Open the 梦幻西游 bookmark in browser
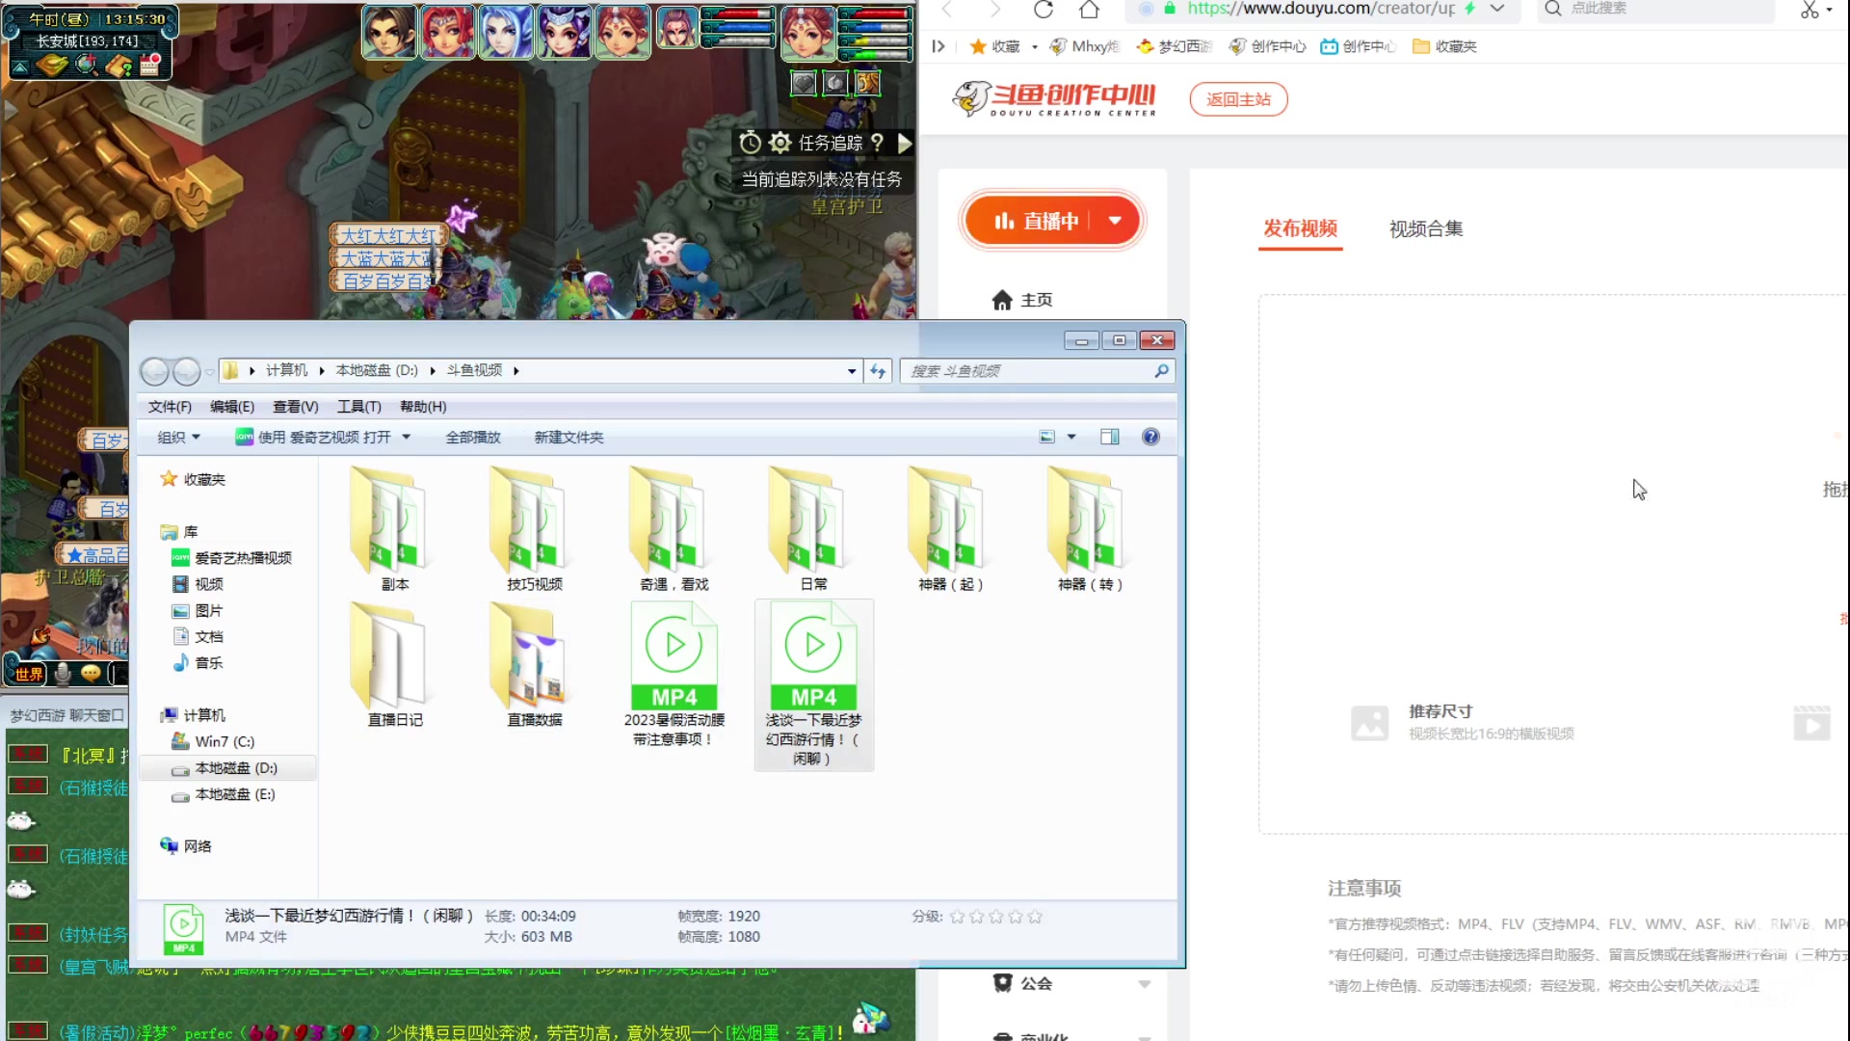This screenshot has width=1850, height=1041. pyautogui.click(x=1174, y=46)
